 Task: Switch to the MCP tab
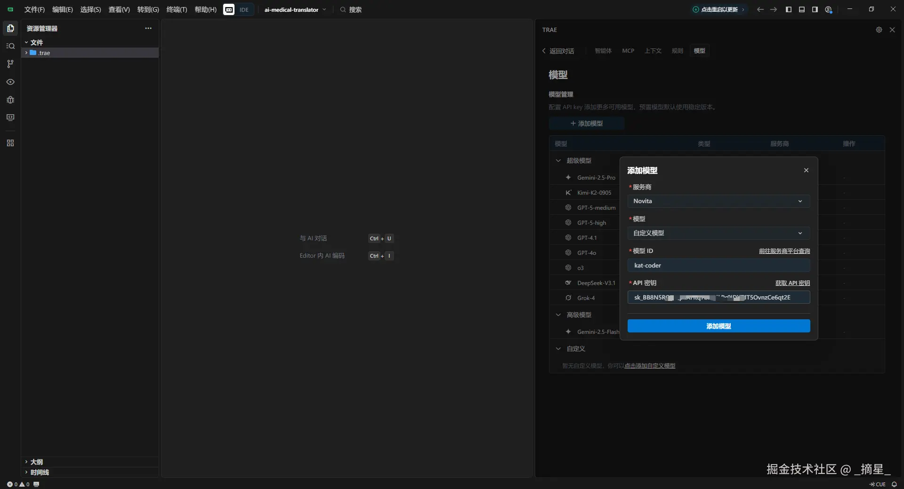(x=628, y=51)
